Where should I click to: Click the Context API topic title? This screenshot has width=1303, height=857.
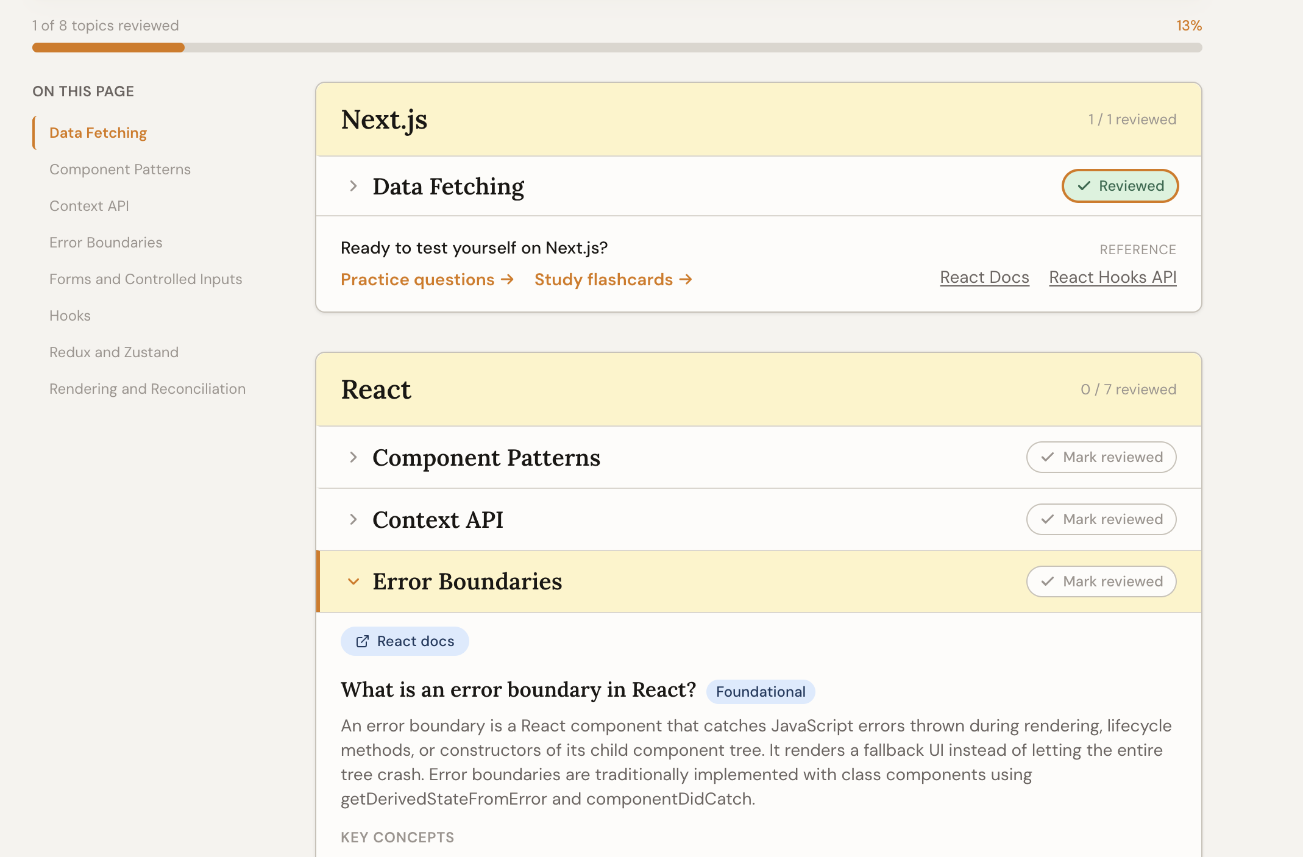click(438, 519)
